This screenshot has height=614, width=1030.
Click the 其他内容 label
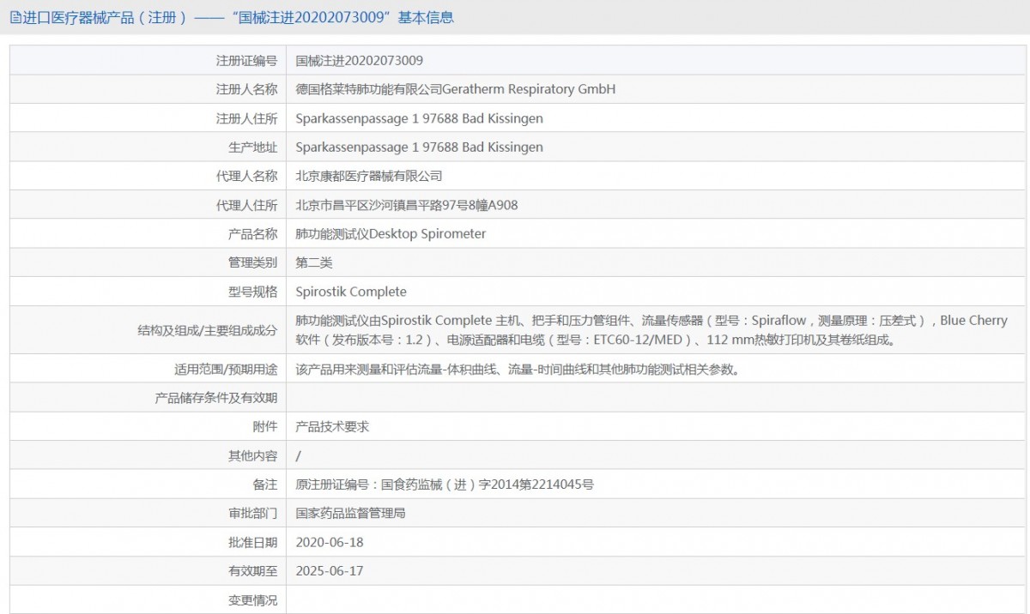pos(252,456)
